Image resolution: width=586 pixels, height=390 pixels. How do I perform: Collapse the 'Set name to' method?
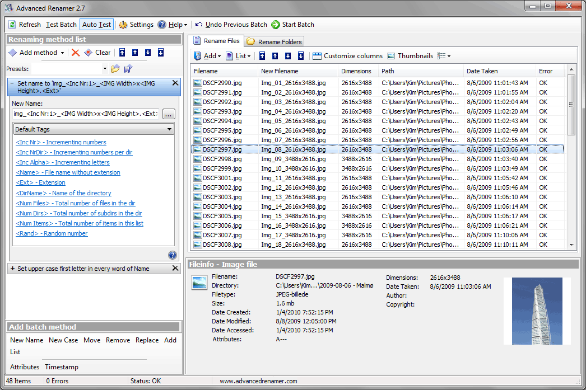pyautogui.click(x=12, y=83)
